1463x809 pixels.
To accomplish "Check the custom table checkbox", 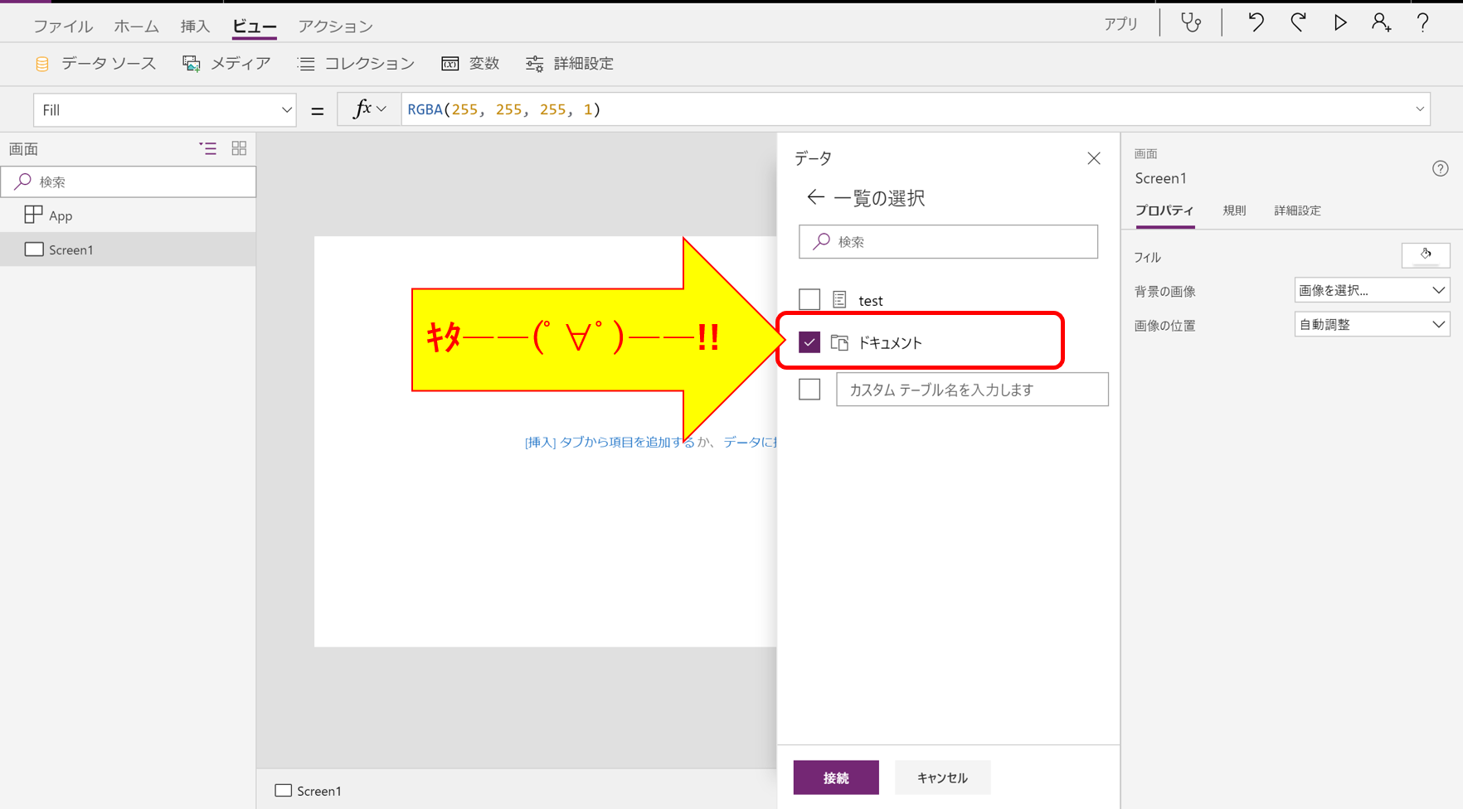I will point(809,389).
